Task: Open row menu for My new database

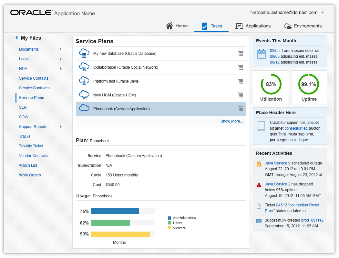Action: click(x=241, y=53)
